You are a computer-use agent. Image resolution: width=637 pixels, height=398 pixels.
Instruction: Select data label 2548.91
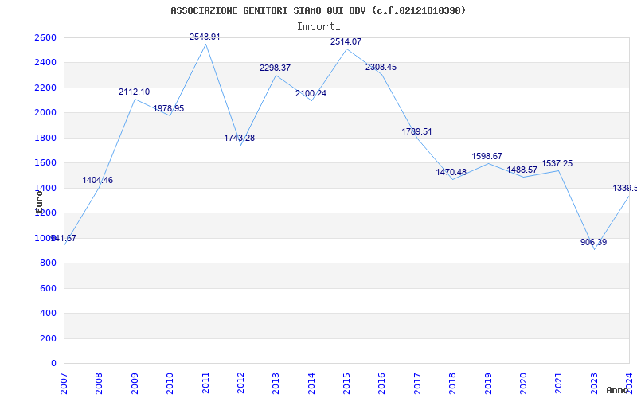tap(205, 37)
